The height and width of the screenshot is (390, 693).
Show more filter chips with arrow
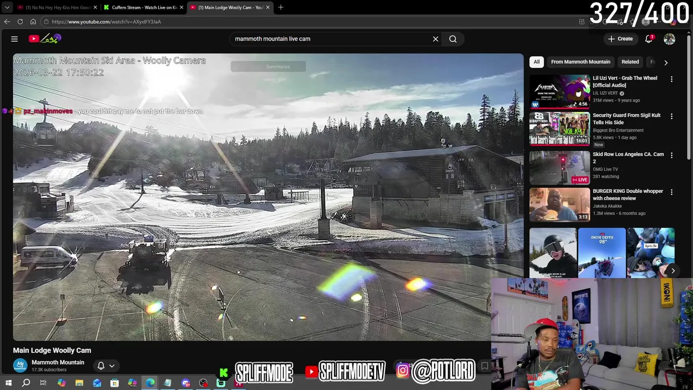click(666, 62)
